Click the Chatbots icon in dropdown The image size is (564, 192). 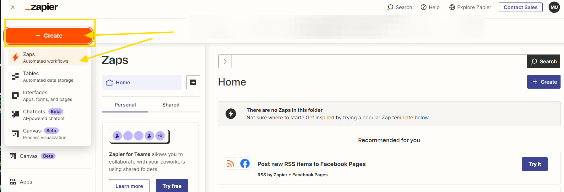click(x=15, y=115)
